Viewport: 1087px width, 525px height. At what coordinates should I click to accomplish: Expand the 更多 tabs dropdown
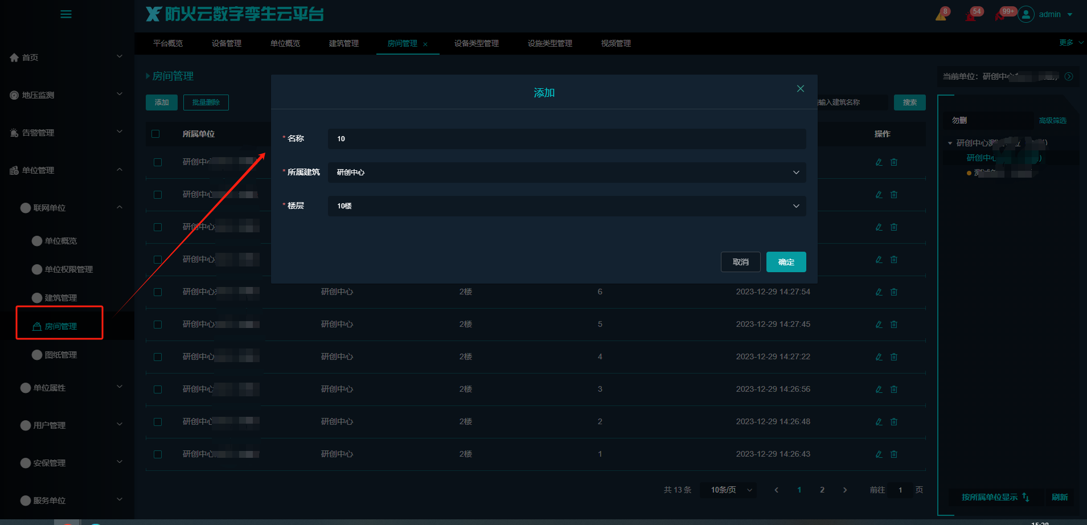tap(1071, 43)
